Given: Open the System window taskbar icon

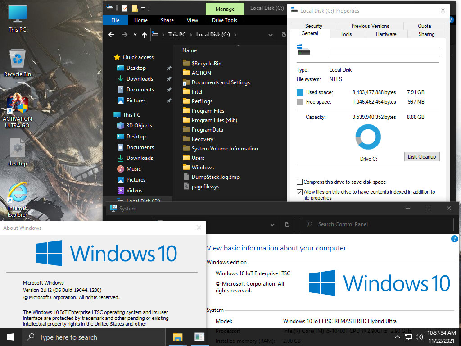Looking at the screenshot, I should [199, 337].
